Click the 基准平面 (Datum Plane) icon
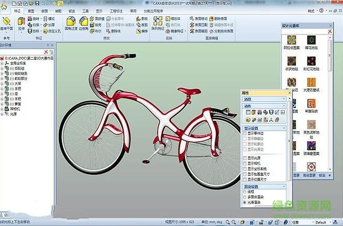The height and width of the screenshot is (226, 343). pyautogui.click(x=6, y=22)
